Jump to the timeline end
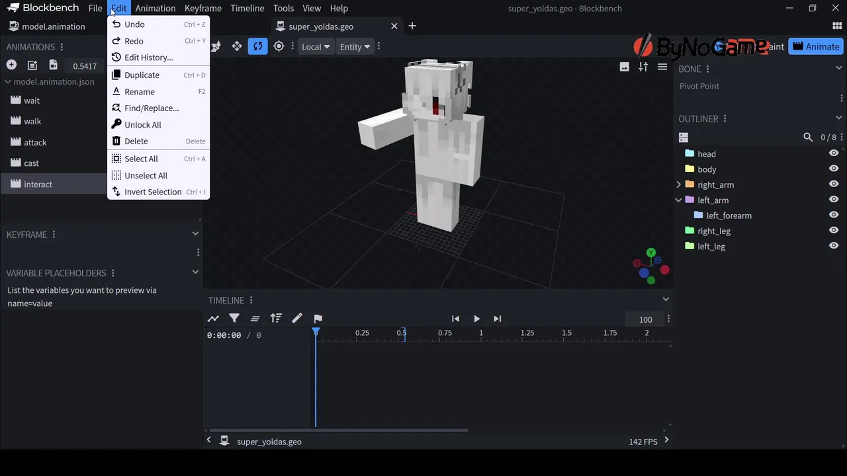The image size is (847, 476). [x=498, y=319]
